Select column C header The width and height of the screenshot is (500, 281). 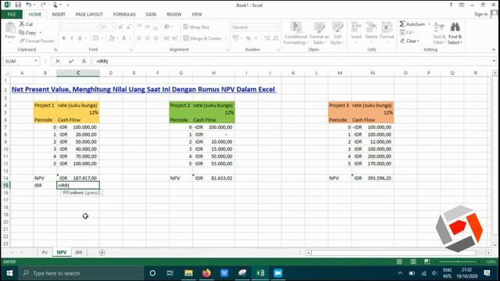click(78, 73)
